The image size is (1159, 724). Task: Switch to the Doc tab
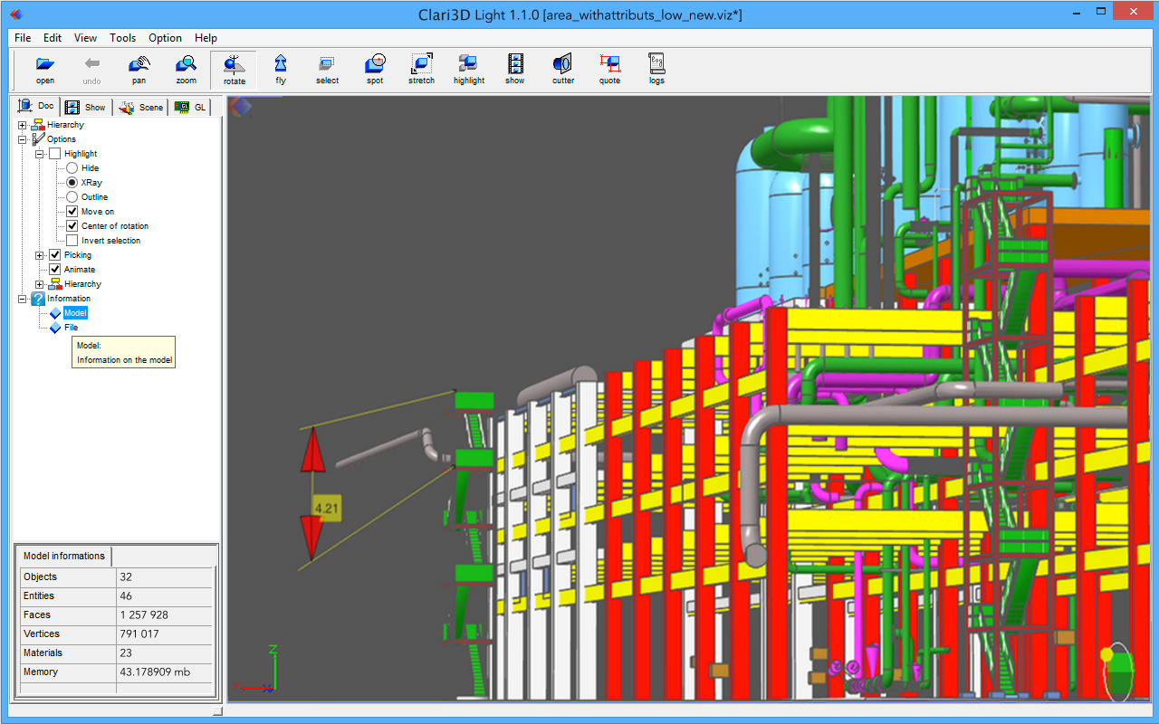[37, 106]
